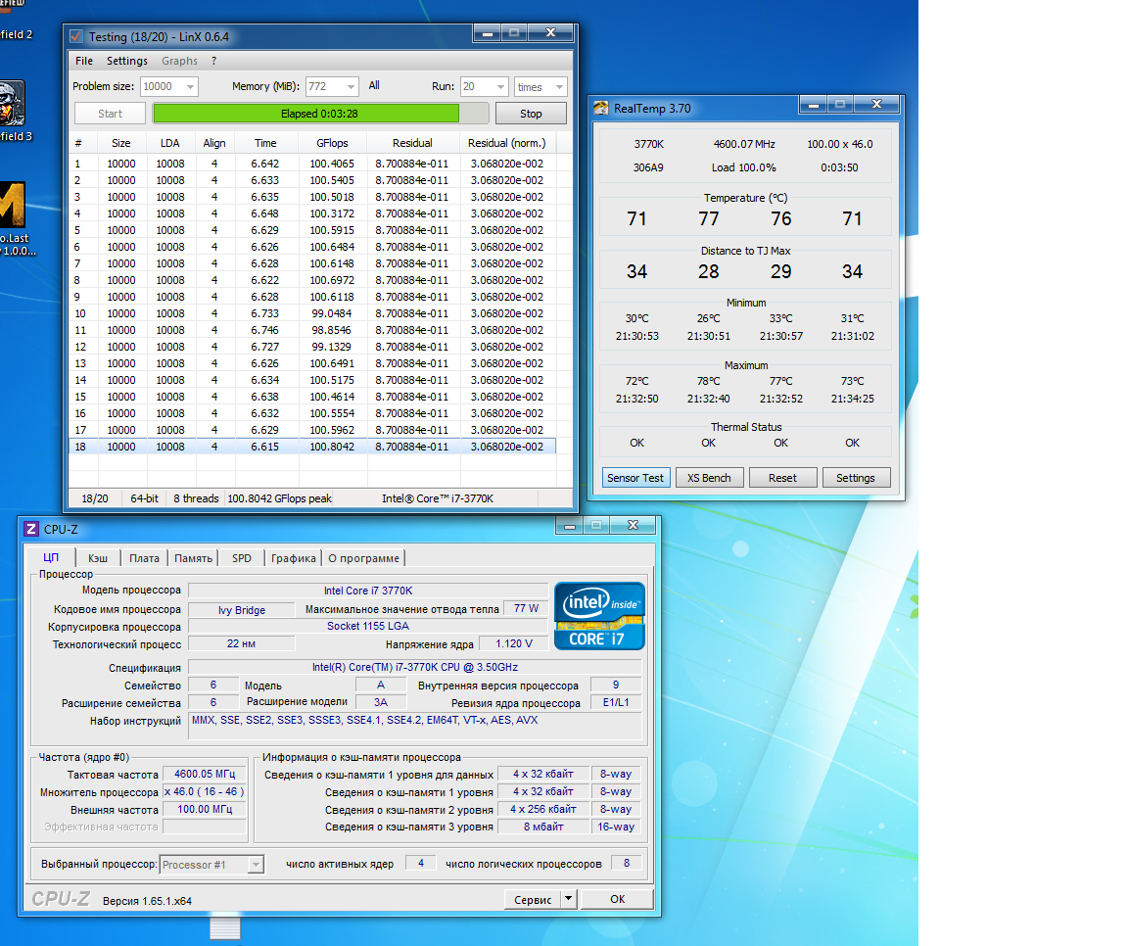This screenshot has height=946, width=1128.
Task: Click the green elapsed time progress bar
Action: [305, 114]
